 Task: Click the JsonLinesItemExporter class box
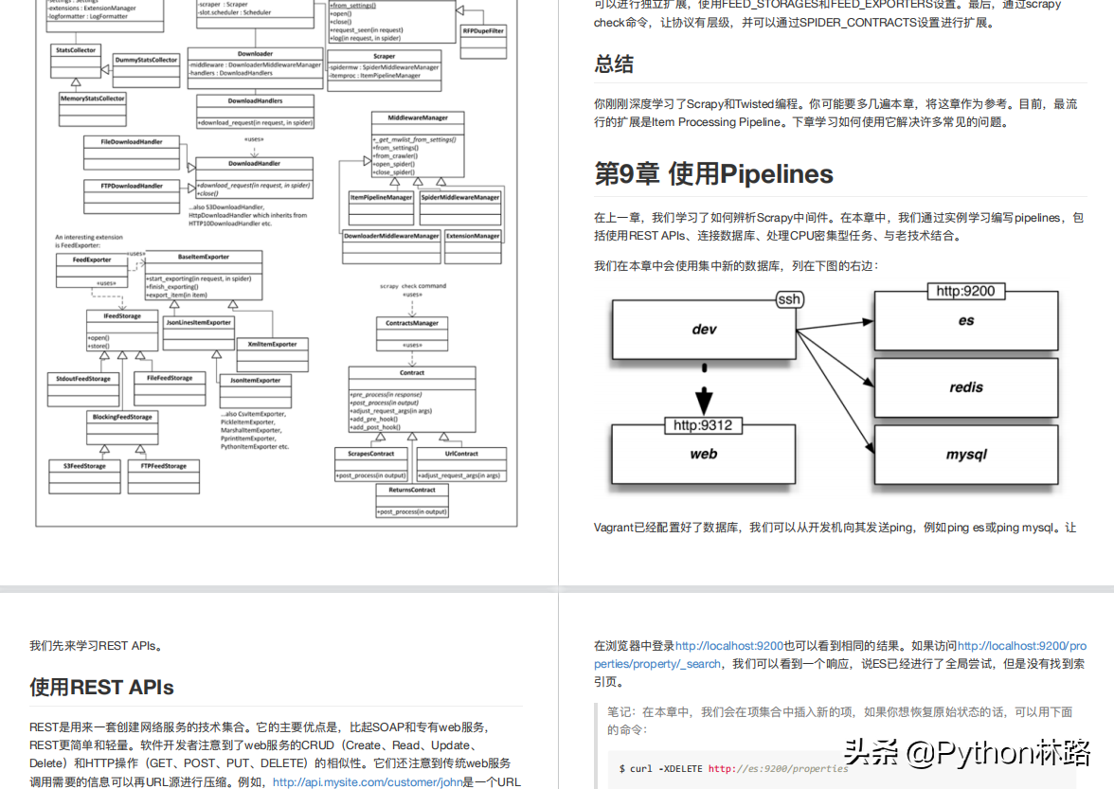point(198,333)
